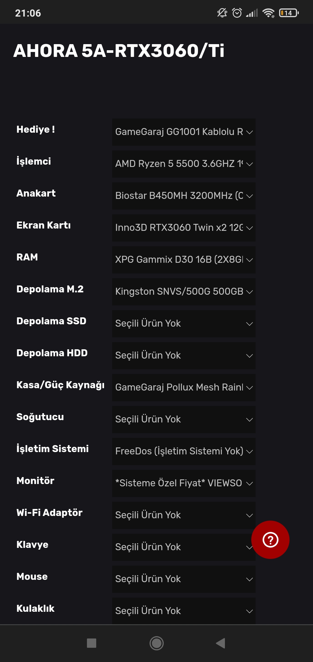This screenshot has width=313, height=662.
Task: Expand the Monitör VIEWSONIC dropdown
Action: click(x=184, y=483)
